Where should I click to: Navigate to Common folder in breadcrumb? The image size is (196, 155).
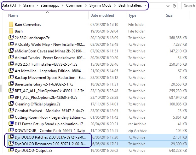pyautogui.click(x=74, y=5)
